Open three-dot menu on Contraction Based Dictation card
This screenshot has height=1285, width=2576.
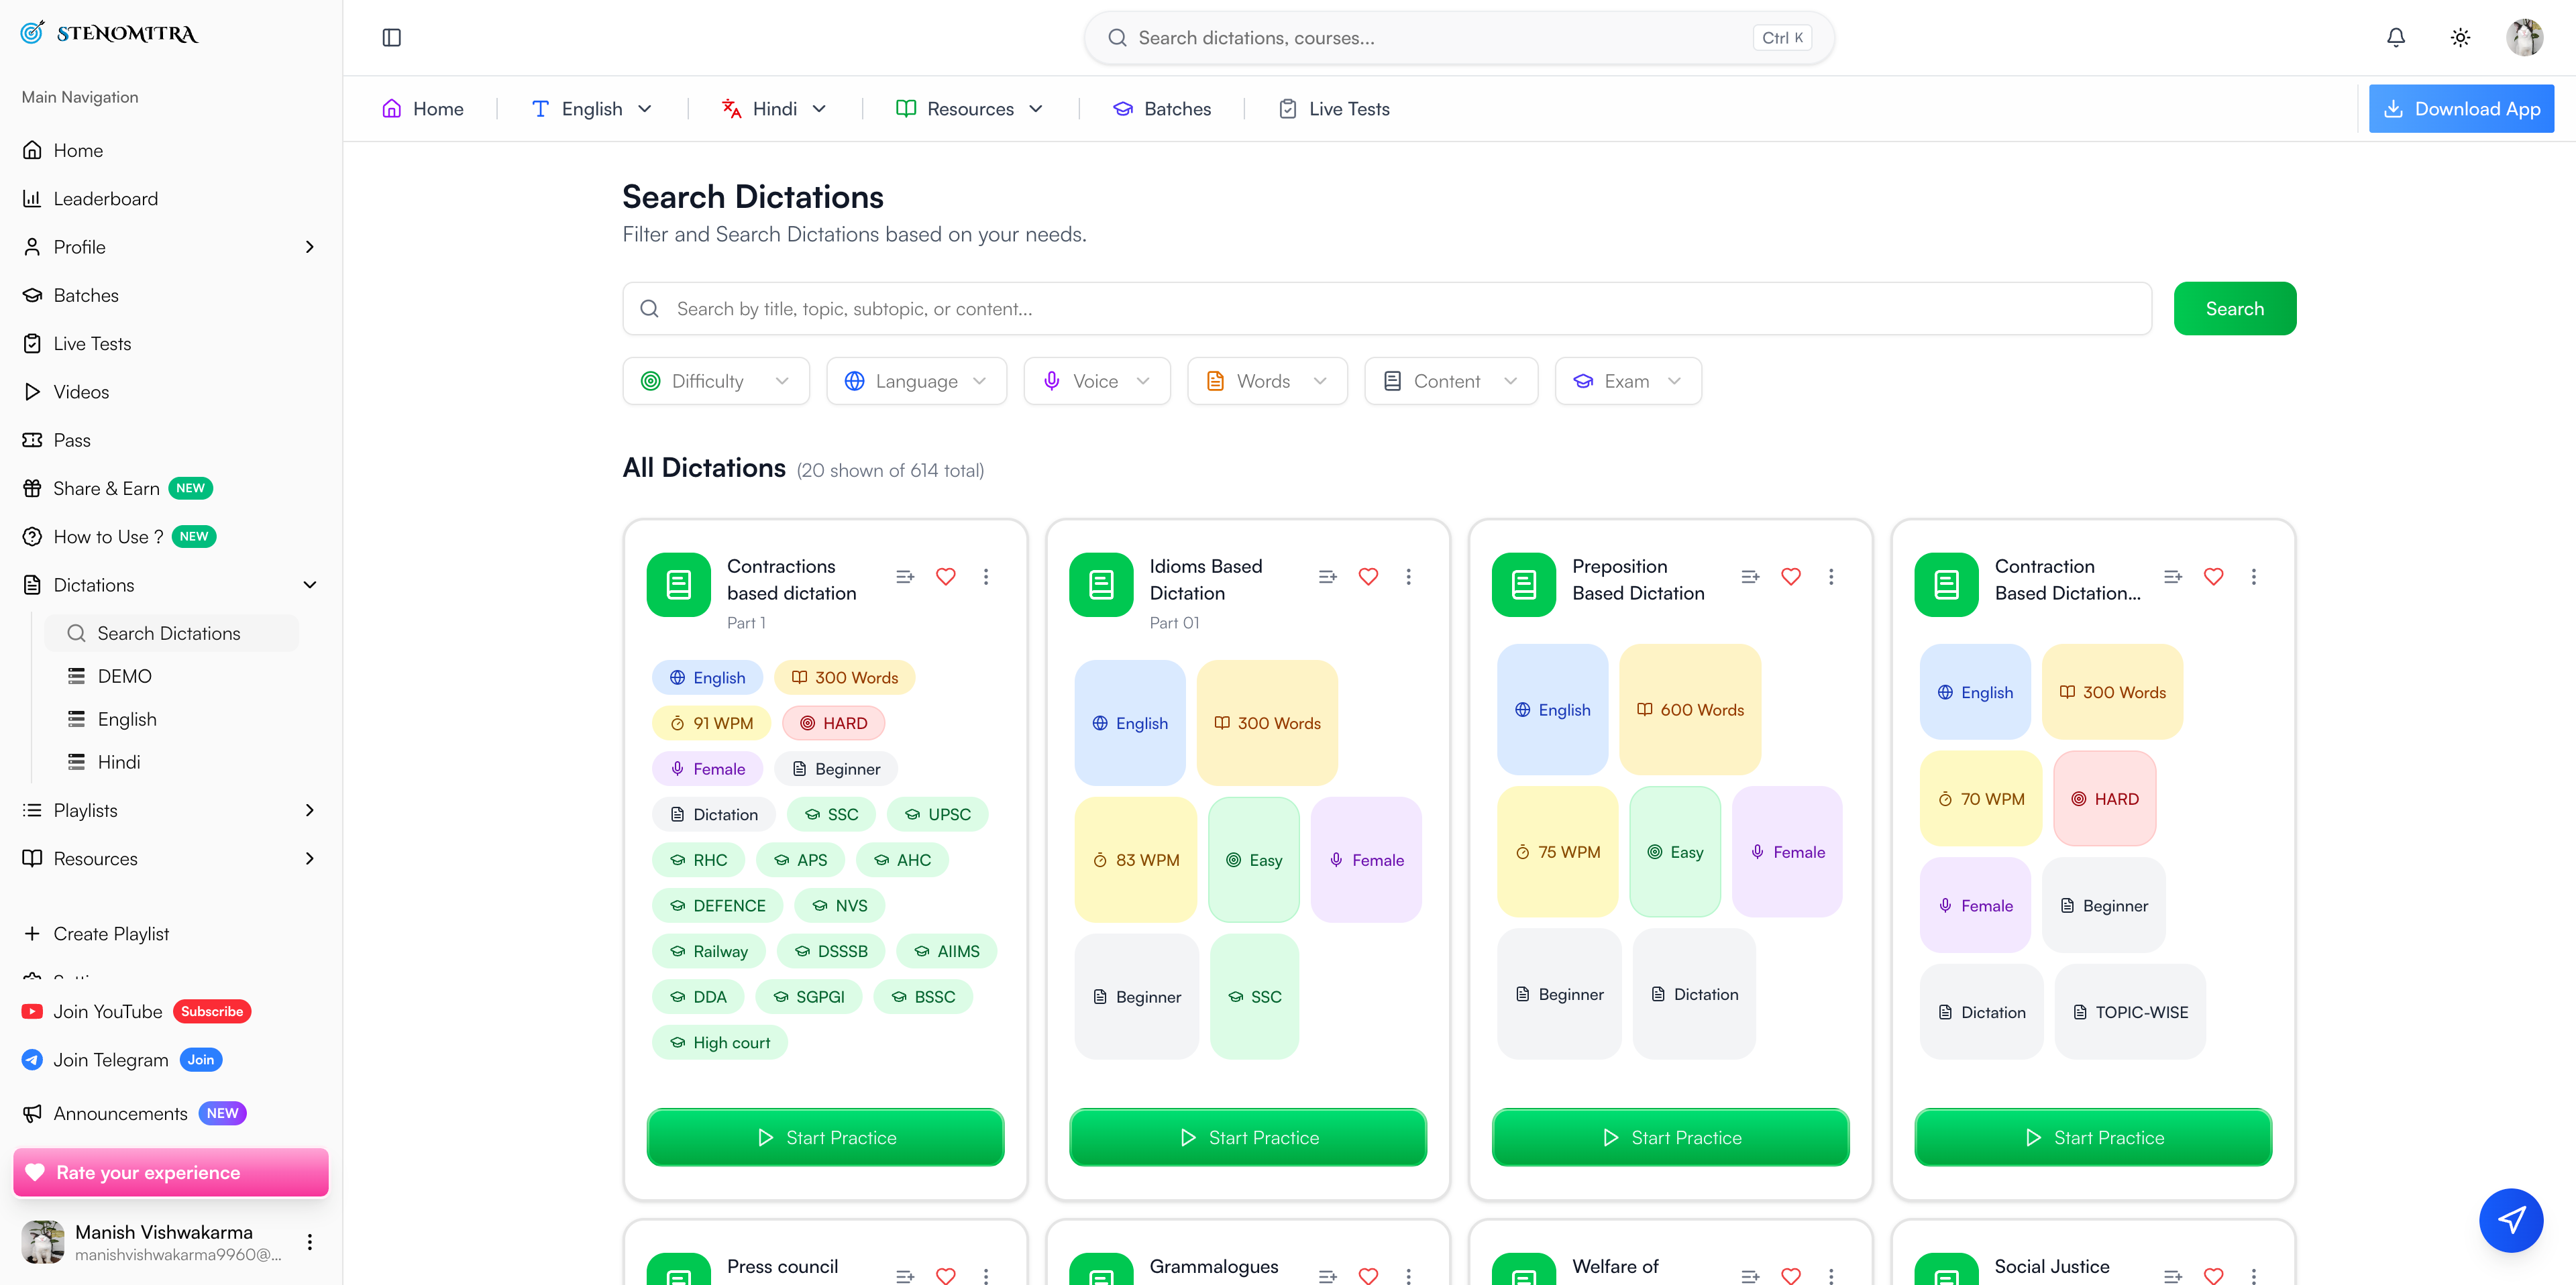(x=2253, y=577)
